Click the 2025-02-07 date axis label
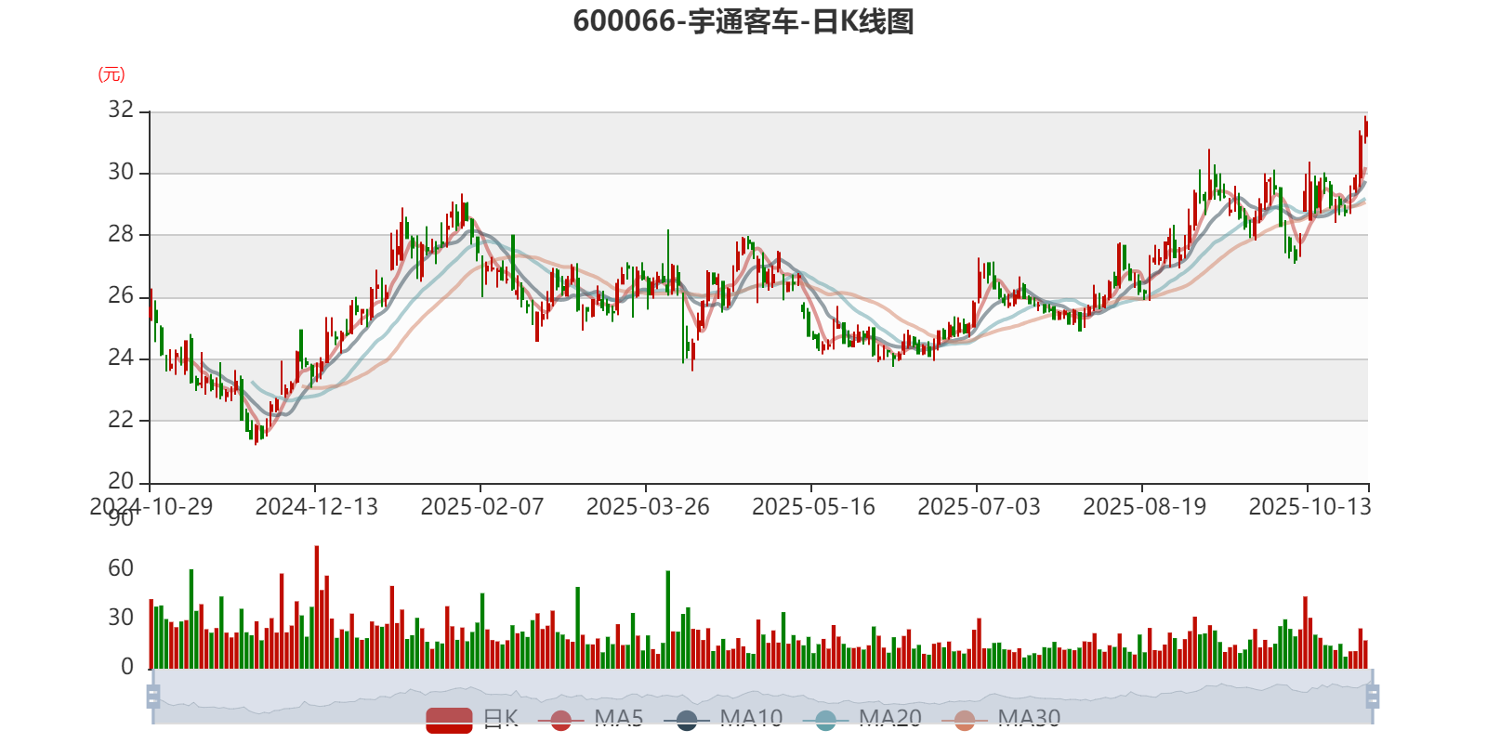The height and width of the screenshot is (743, 1487). tap(481, 507)
